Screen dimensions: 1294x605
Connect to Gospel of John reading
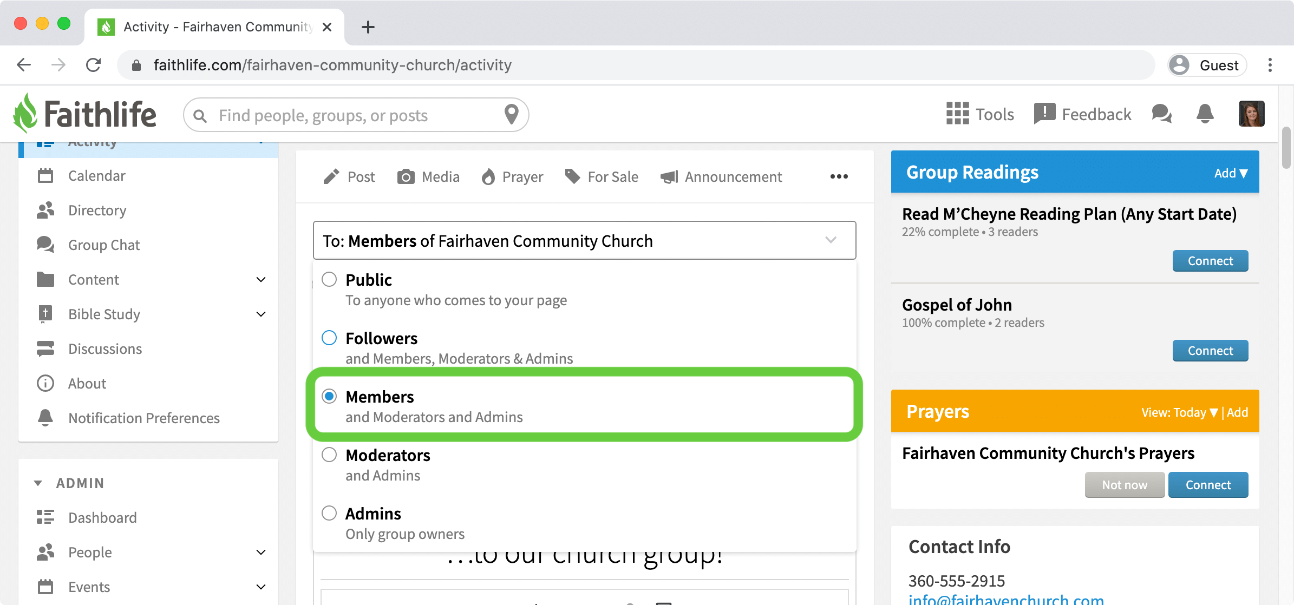point(1210,351)
